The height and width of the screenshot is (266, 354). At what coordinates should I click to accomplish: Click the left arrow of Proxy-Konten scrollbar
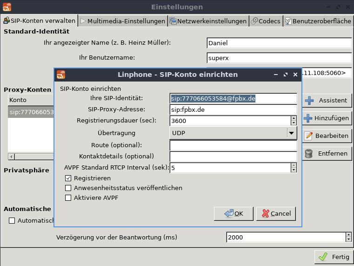click(x=11, y=157)
